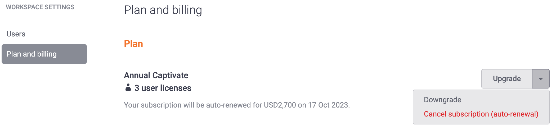The image size is (556, 130).
Task: Select Plan and billing in sidebar
Action: pyautogui.click(x=44, y=54)
